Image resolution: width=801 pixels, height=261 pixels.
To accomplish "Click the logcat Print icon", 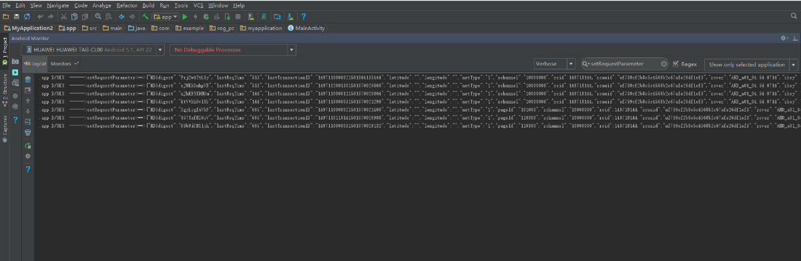I will (x=27, y=132).
